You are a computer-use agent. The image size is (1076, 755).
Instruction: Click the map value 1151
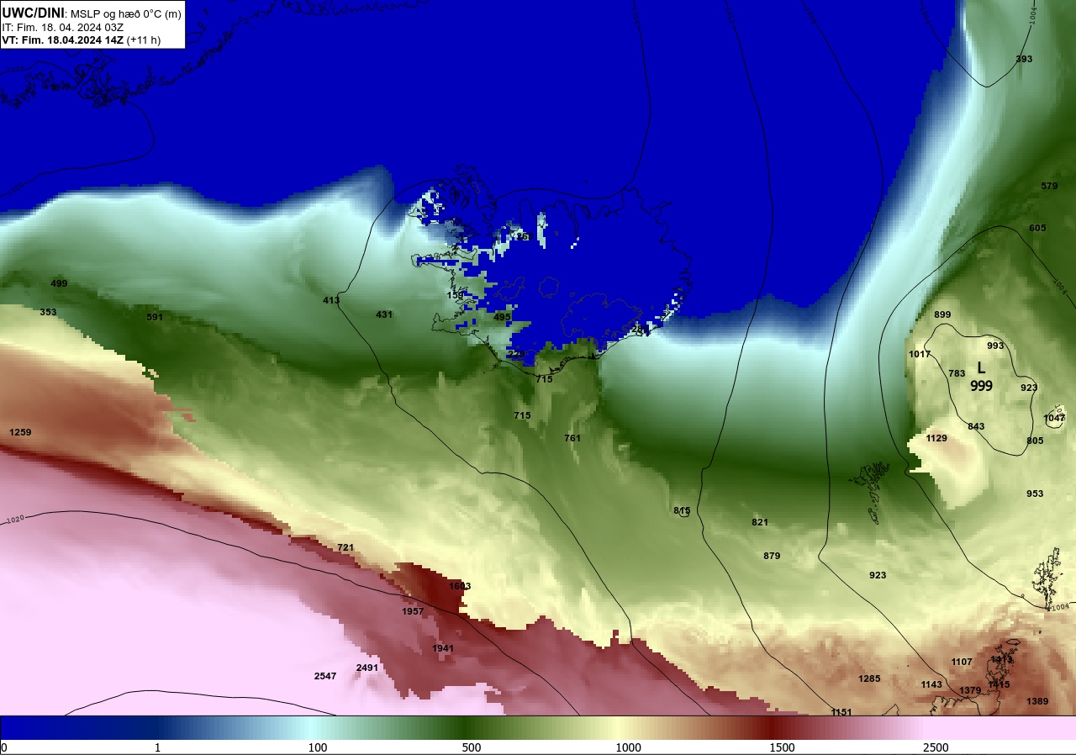point(841,712)
